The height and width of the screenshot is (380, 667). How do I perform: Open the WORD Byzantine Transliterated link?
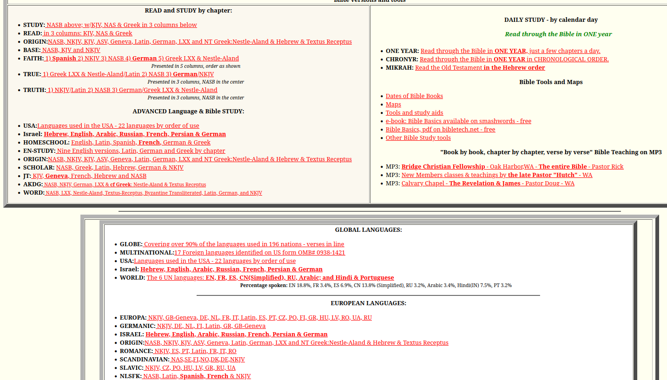click(153, 193)
